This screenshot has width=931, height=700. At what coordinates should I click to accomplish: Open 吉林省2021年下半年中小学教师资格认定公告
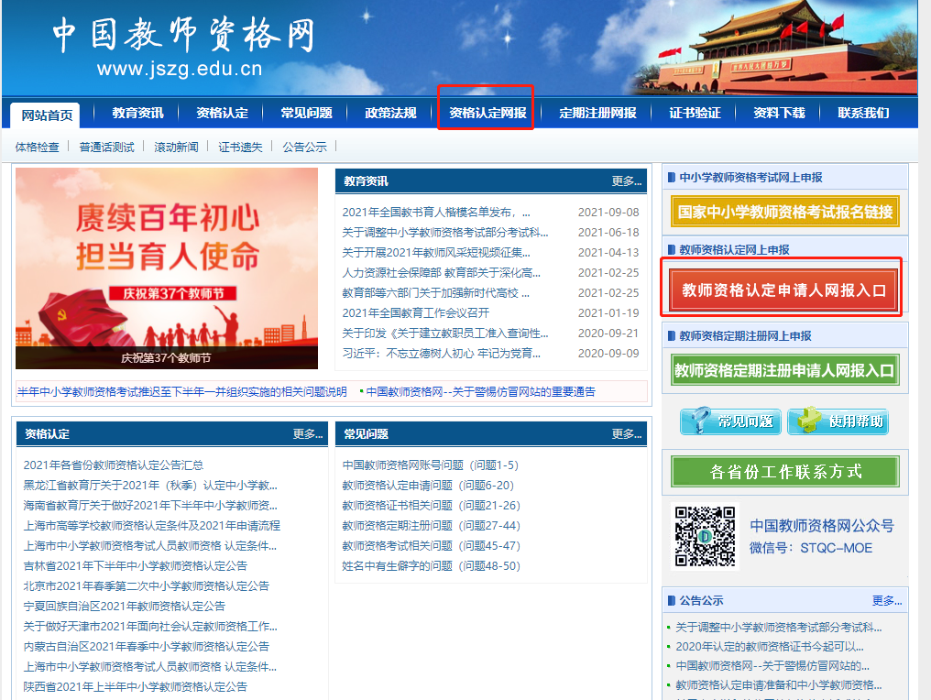pos(135,566)
